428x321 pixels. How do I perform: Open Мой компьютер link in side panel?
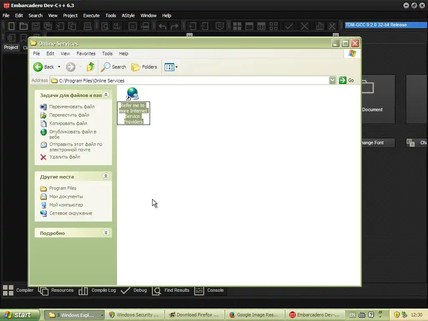pyautogui.click(x=66, y=205)
